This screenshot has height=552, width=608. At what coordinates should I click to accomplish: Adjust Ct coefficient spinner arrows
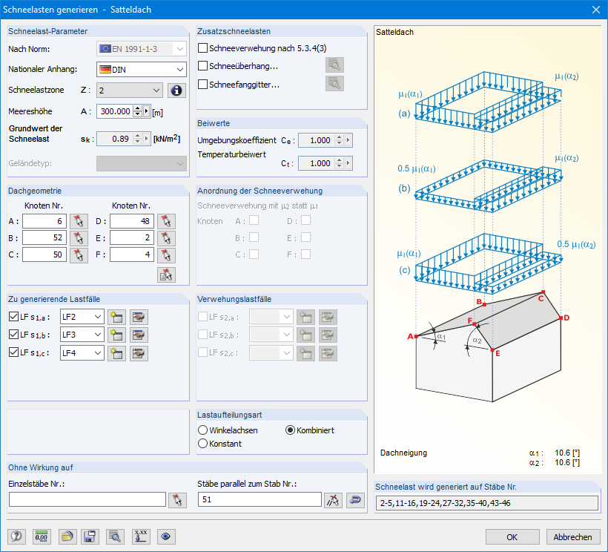tap(340, 163)
